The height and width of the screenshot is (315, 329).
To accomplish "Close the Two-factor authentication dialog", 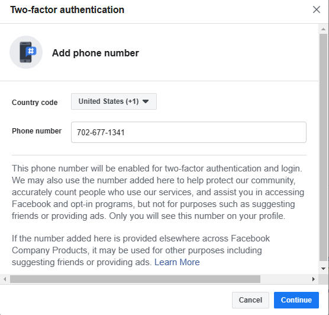I will coord(317,9).
